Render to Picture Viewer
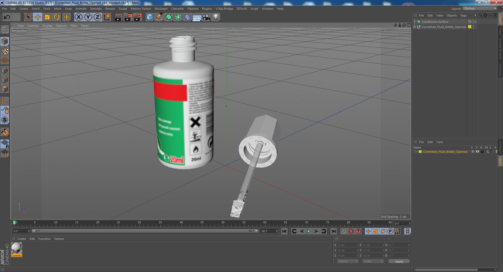Screen dimensions: 503x272 coord(128,17)
